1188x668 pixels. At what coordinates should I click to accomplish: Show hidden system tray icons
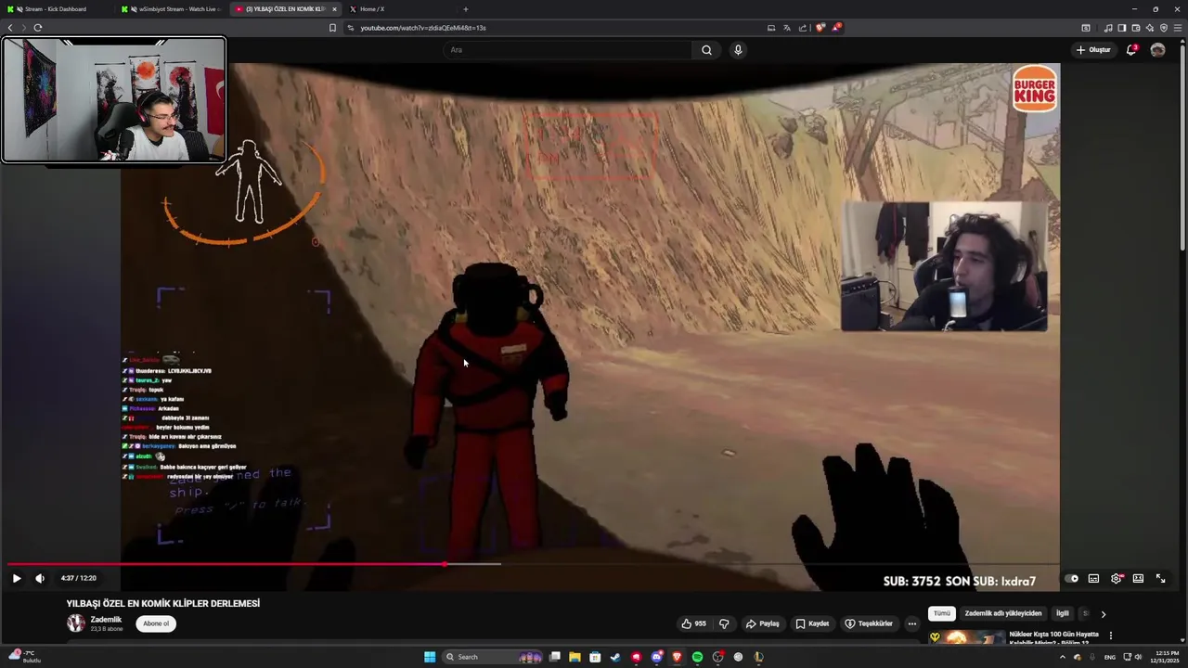coord(1063,657)
